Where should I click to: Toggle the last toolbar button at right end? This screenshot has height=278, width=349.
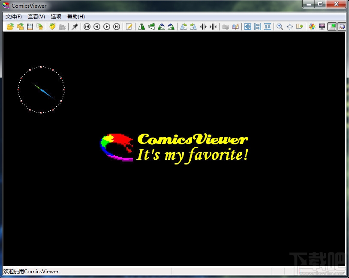342,27
